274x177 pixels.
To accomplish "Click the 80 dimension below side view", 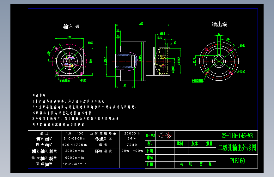I will click(x=125, y=86).
